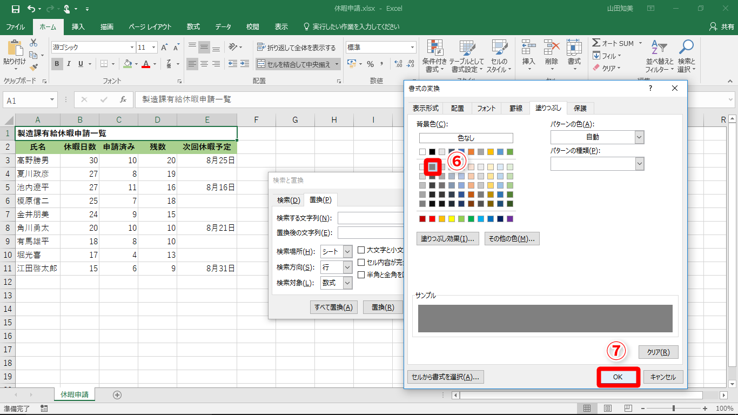Select the yellow swatch in standard colors row

click(452, 219)
